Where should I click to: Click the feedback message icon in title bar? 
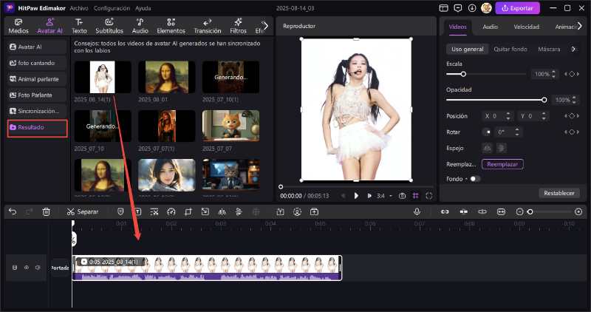(x=458, y=8)
